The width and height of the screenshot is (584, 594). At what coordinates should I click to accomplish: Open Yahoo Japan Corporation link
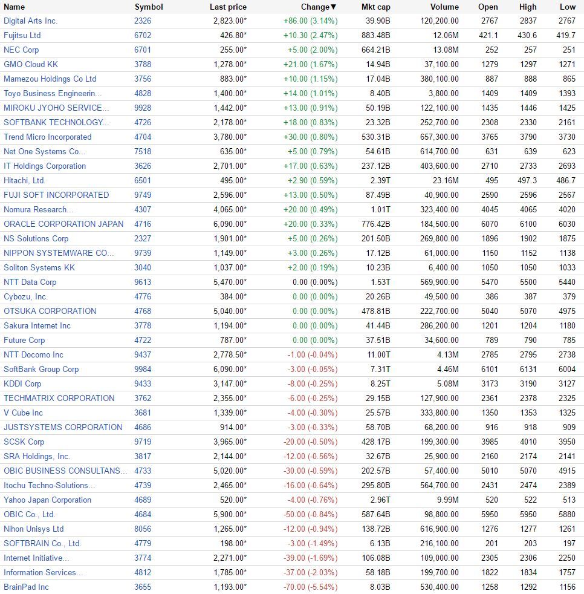click(47, 500)
